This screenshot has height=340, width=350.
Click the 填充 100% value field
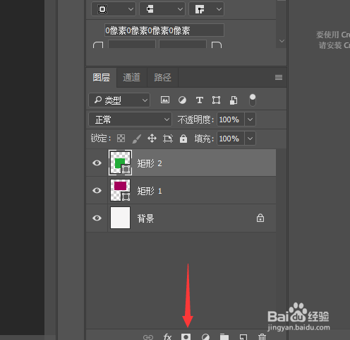(x=231, y=139)
